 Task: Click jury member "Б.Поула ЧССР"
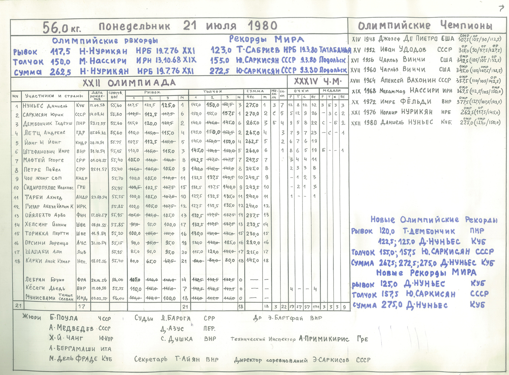pyautogui.click(x=80, y=318)
